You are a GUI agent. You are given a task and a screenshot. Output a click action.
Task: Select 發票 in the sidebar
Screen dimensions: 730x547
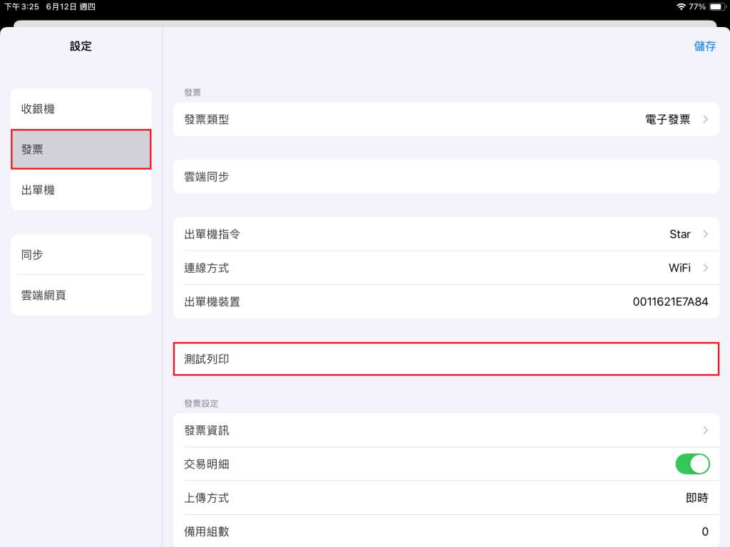coord(81,150)
